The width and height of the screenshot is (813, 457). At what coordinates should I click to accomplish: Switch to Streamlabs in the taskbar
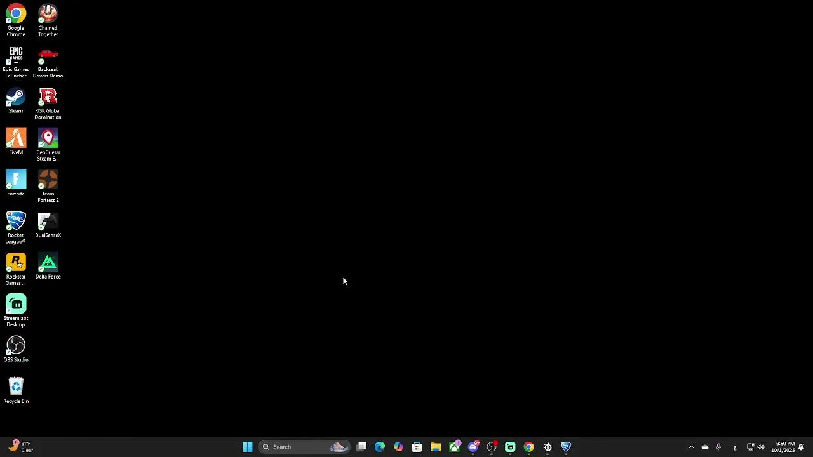pyautogui.click(x=510, y=447)
